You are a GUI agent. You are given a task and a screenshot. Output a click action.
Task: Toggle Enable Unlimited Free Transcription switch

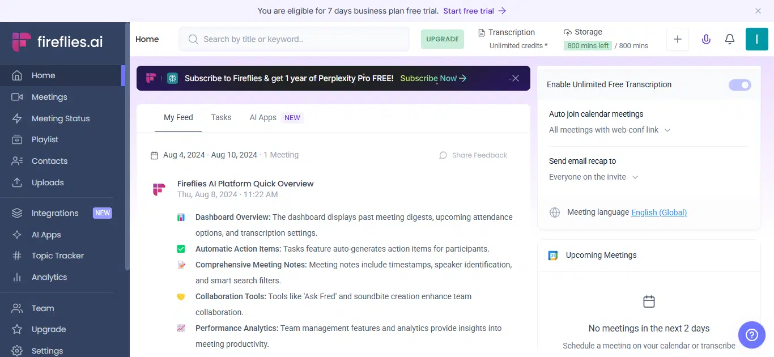coord(740,85)
